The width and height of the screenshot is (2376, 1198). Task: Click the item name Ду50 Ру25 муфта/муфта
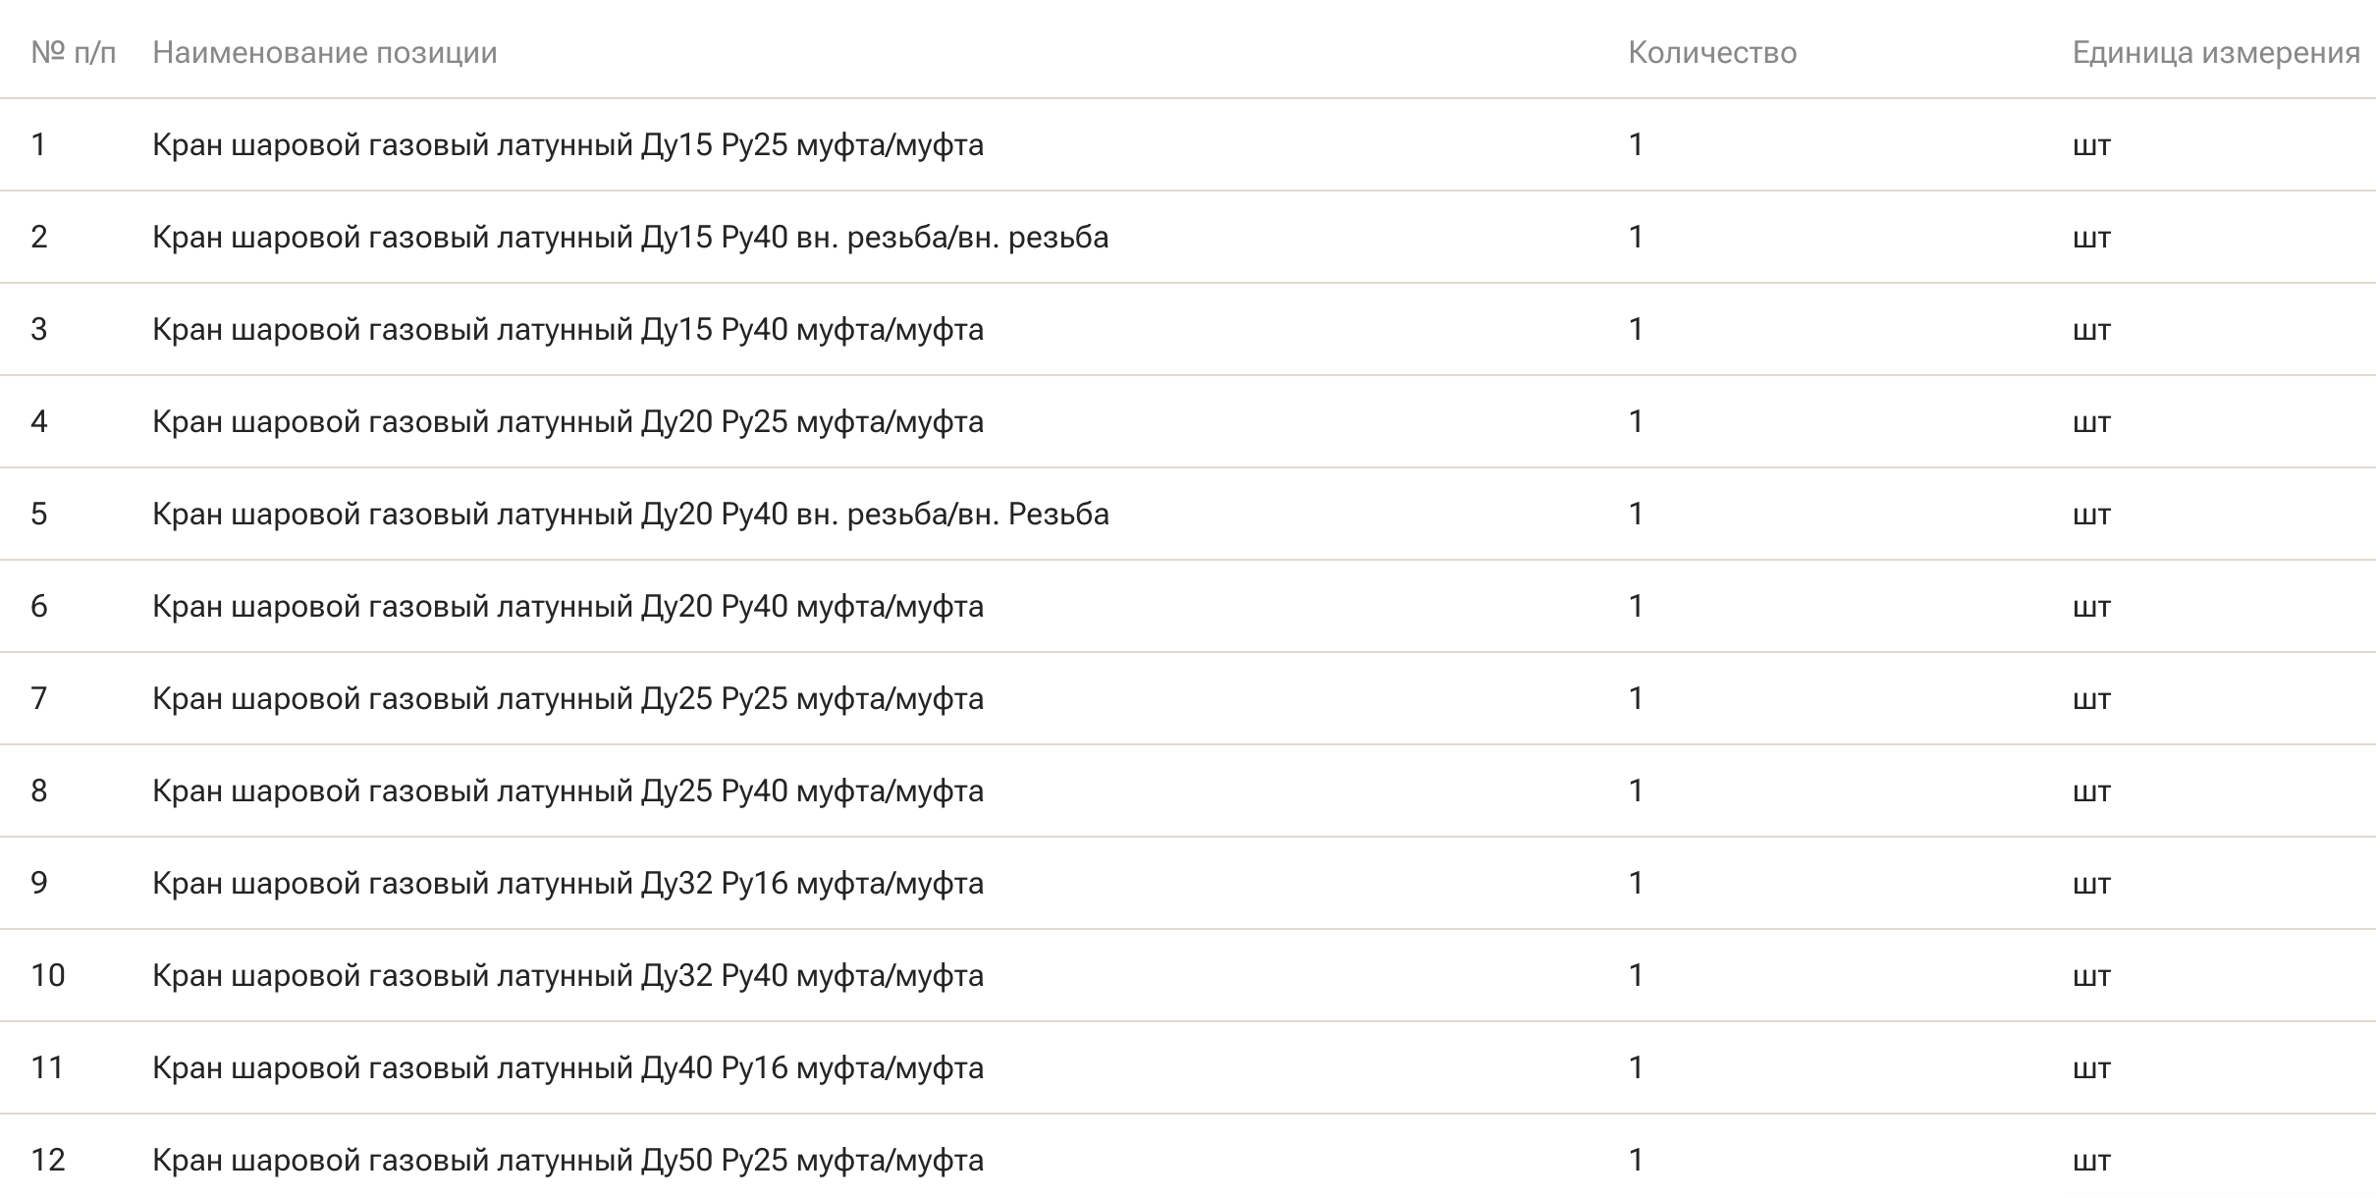[567, 1161]
